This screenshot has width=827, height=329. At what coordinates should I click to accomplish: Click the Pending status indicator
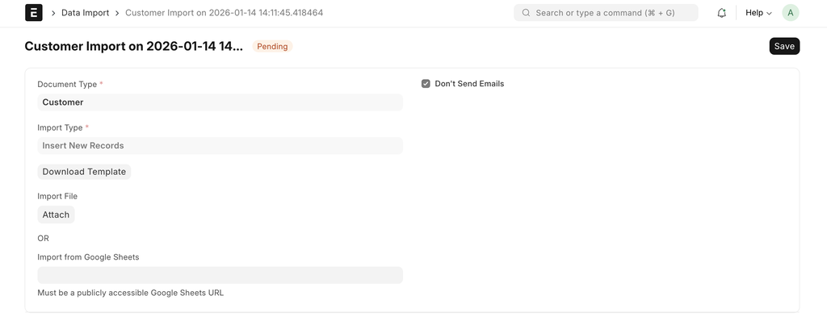pyautogui.click(x=272, y=47)
